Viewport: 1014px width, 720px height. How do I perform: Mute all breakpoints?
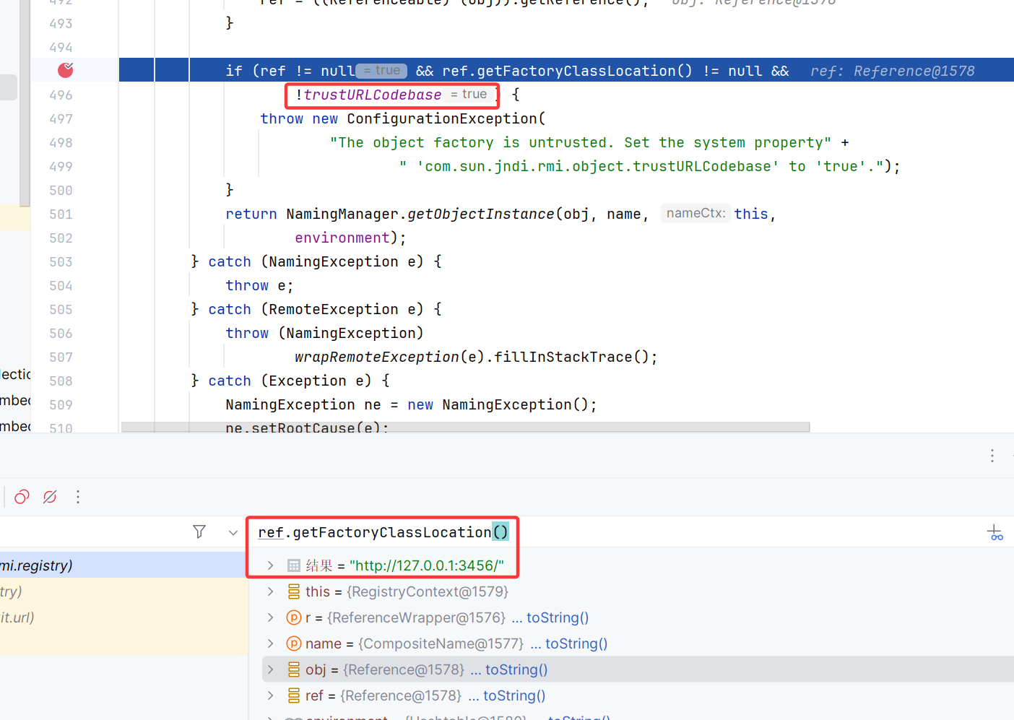tap(49, 497)
